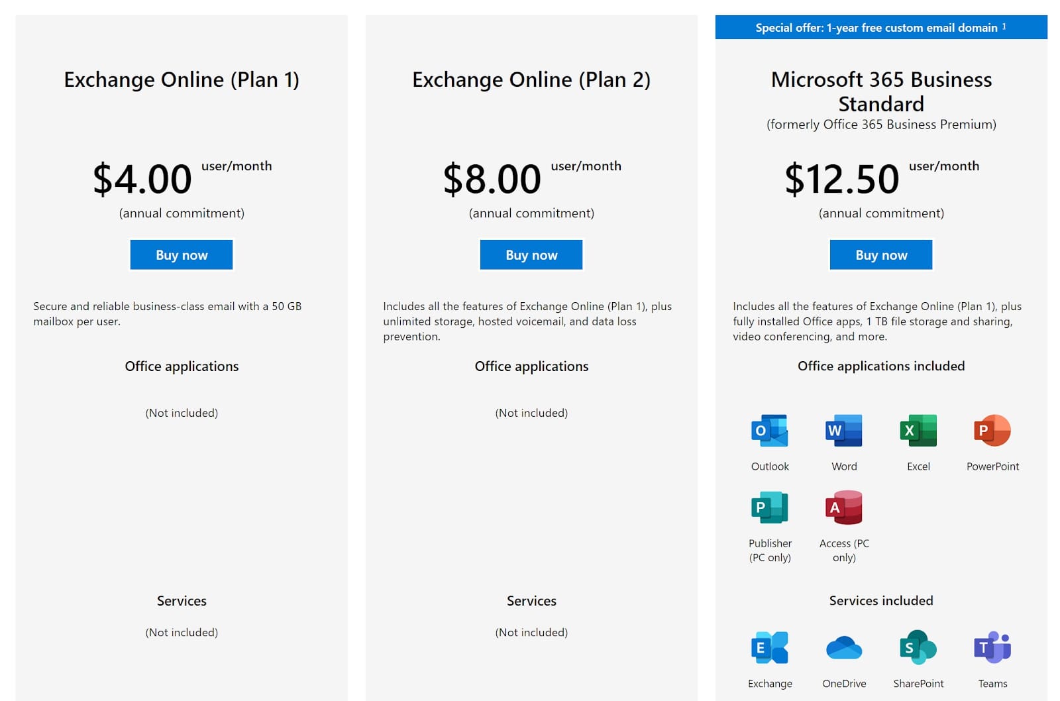Click the SharePoint service icon
This screenshot has width=1060, height=701.
pos(918,647)
